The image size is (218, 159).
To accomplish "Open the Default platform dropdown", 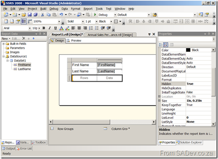I will 149,15.
